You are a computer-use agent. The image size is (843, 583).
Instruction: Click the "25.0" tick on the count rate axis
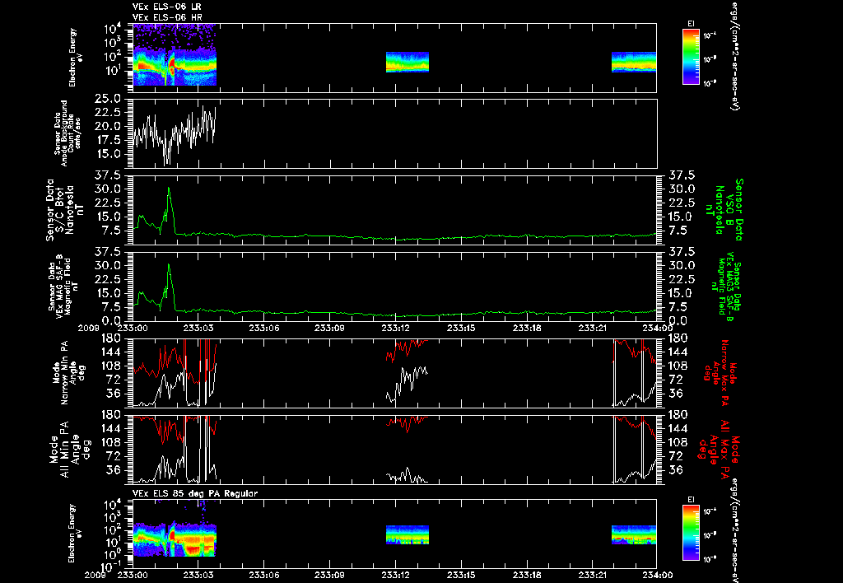click(109, 99)
